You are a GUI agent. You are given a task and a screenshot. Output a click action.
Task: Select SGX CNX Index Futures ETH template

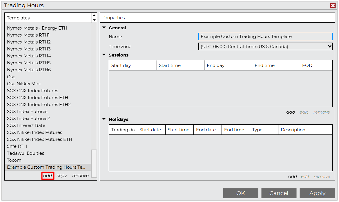[x=37, y=98]
